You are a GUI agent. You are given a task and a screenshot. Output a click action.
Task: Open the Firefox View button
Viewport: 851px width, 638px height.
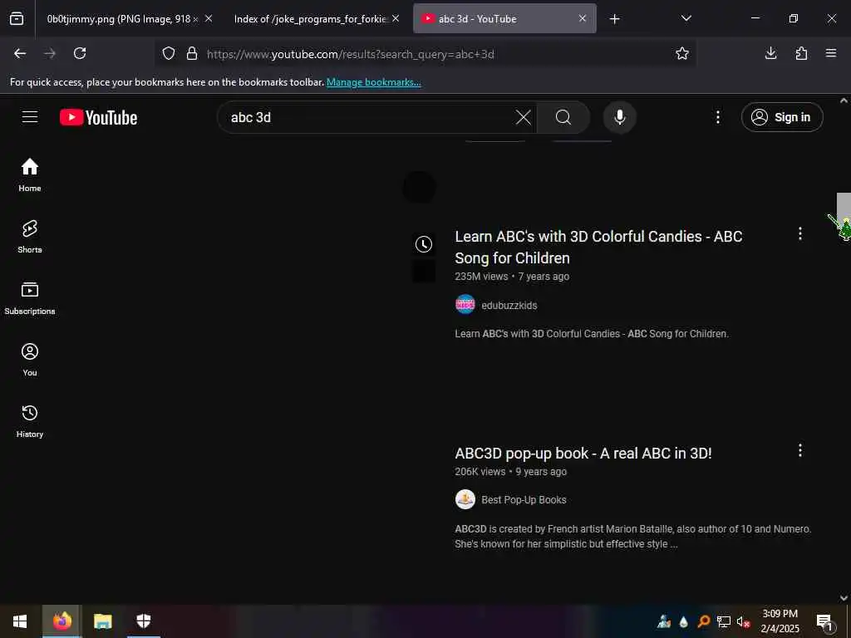[x=17, y=19]
